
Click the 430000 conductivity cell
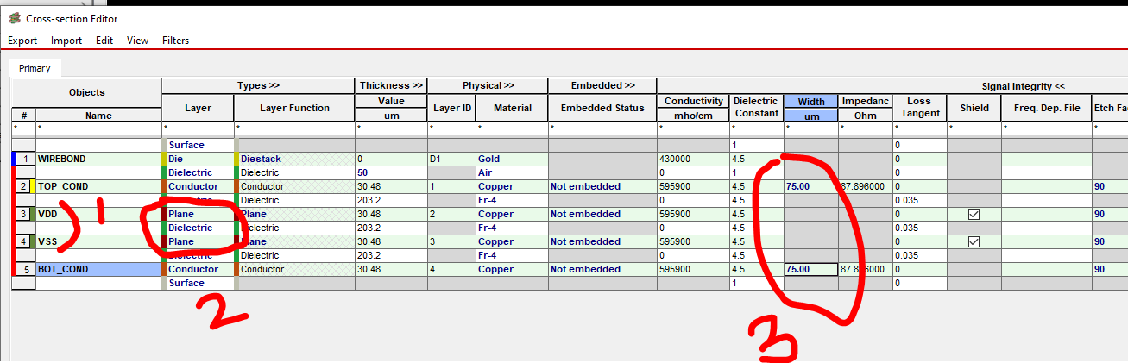click(x=694, y=159)
